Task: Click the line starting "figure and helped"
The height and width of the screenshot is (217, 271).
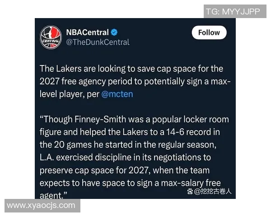Action: pyautogui.click(x=134, y=132)
